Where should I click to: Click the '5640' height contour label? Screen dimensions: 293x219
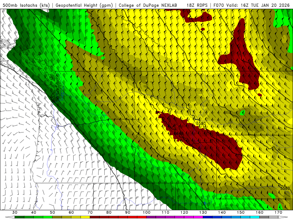point(179,134)
